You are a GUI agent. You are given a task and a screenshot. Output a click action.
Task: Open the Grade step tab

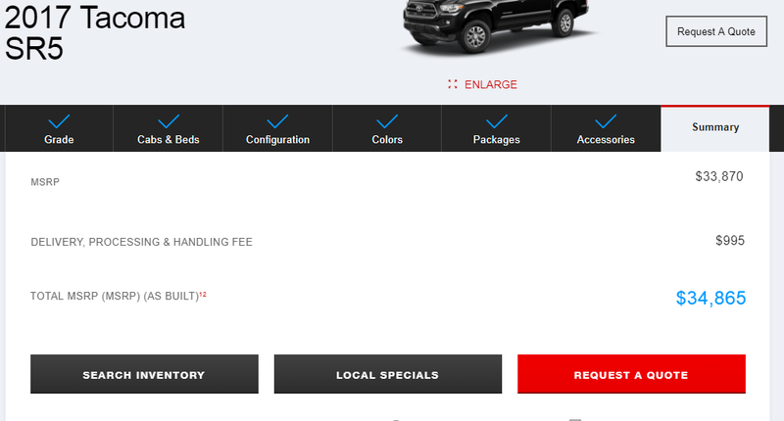click(59, 128)
